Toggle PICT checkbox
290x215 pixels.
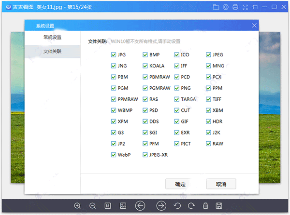(177, 144)
